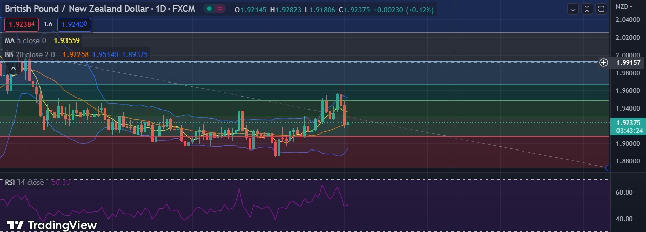Collapse the indicator legend with the chevron
Screen dimensions: 646x232
[14, 67]
